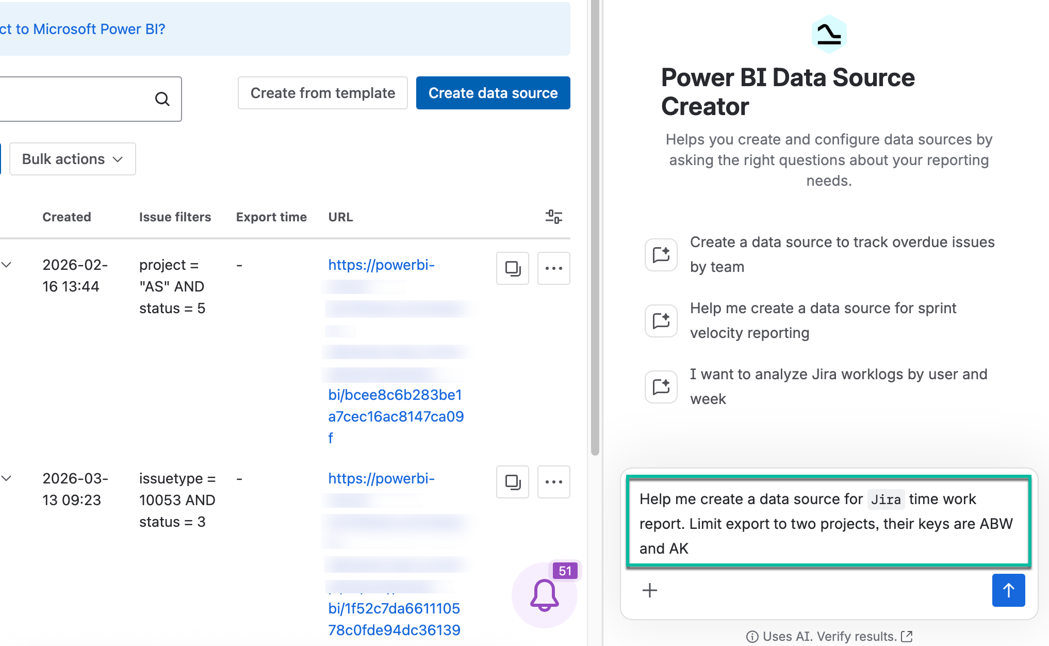Click the 'project = "AS" AND status = 5' filter
The height and width of the screenshot is (646, 1049).
[x=172, y=286]
